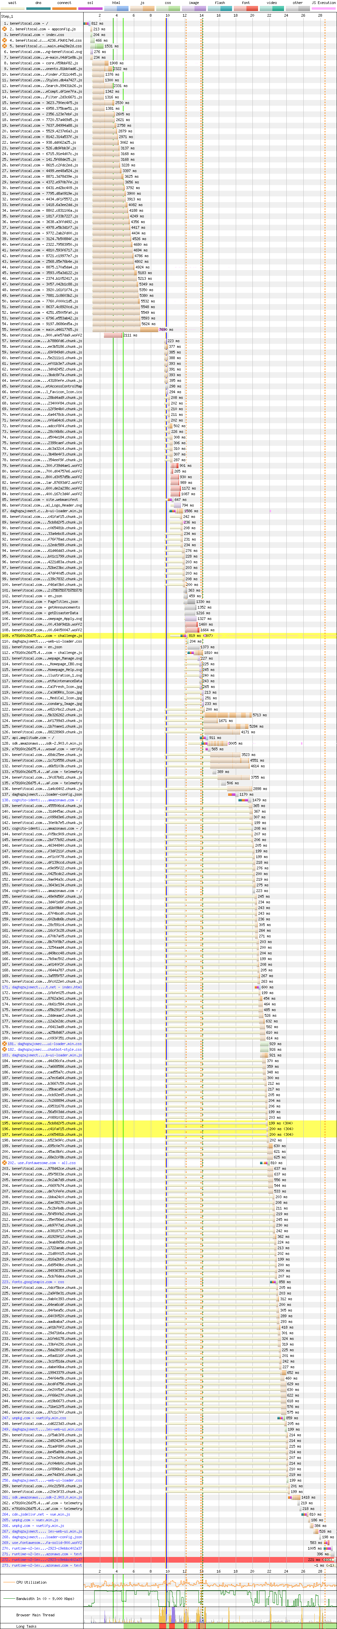Open request 171 index.html link

[42, 987]
